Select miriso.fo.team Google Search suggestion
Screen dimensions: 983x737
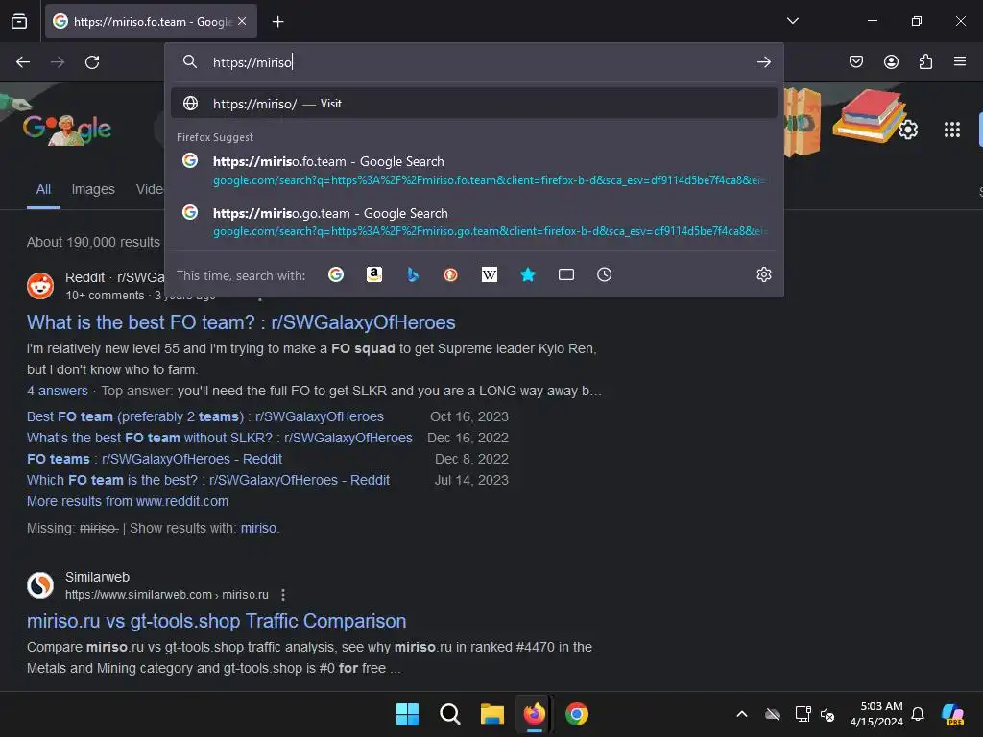click(474, 171)
